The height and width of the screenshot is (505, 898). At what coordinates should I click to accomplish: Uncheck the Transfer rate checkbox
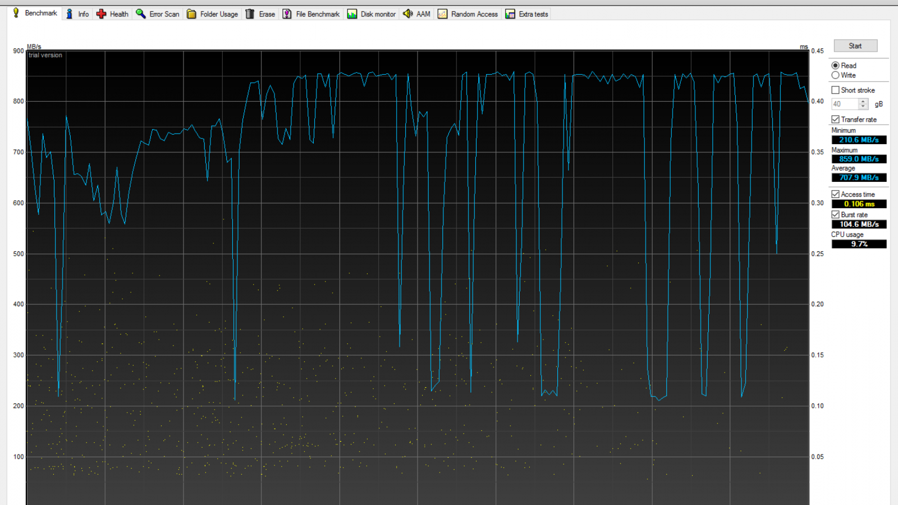[x=835, y=120]
